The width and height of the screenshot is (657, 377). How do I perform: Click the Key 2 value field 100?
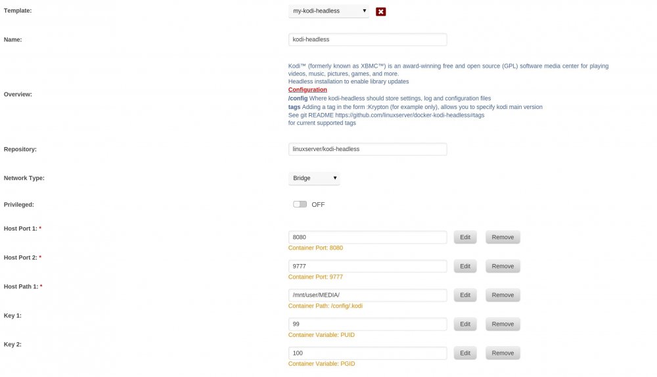pos(367,353)
